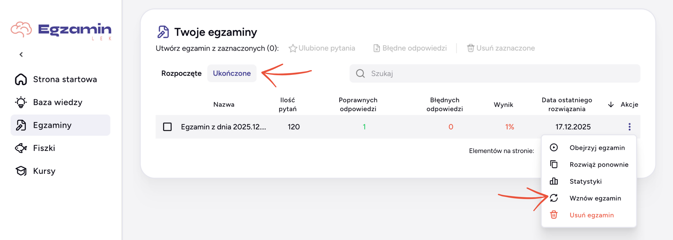Image resolution: width=673 pixels, height=240 pixels.
Task: Toggle sort arrow by Data ostatniego rozwiązania
Action: (611, 105)
